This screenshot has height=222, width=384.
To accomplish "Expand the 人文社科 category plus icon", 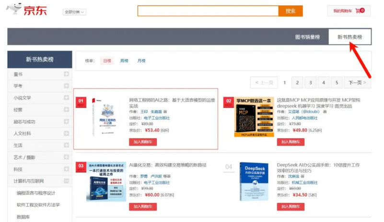I will coord(66,133).
